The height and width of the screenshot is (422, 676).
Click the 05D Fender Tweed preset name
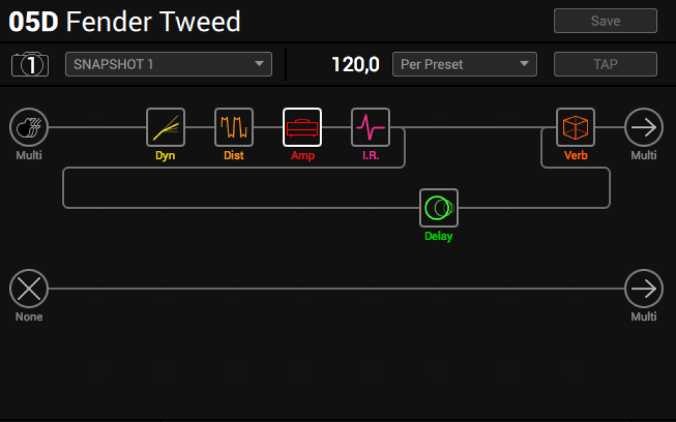(125, 22)
